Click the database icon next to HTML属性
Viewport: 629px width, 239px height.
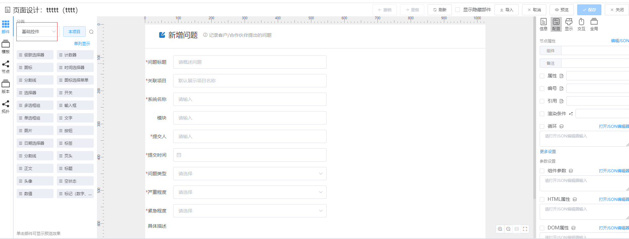point(575,199)
